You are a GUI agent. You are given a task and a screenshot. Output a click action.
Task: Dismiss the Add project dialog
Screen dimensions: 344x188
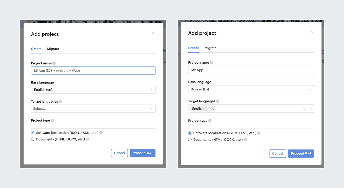(153, 33)
